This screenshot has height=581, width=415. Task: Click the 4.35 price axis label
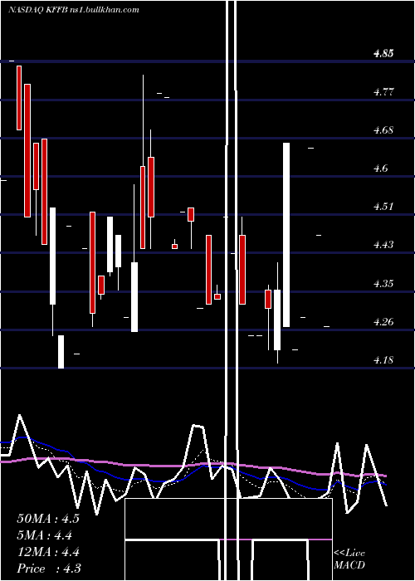pos(383,284)
